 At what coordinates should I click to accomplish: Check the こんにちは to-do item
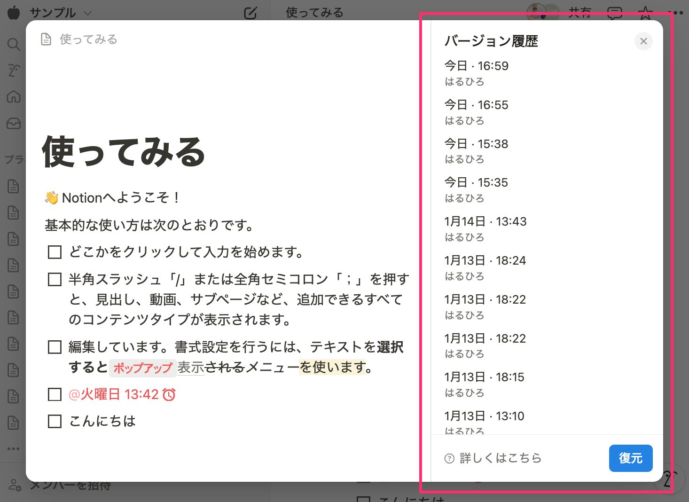[x=54, y=421]
